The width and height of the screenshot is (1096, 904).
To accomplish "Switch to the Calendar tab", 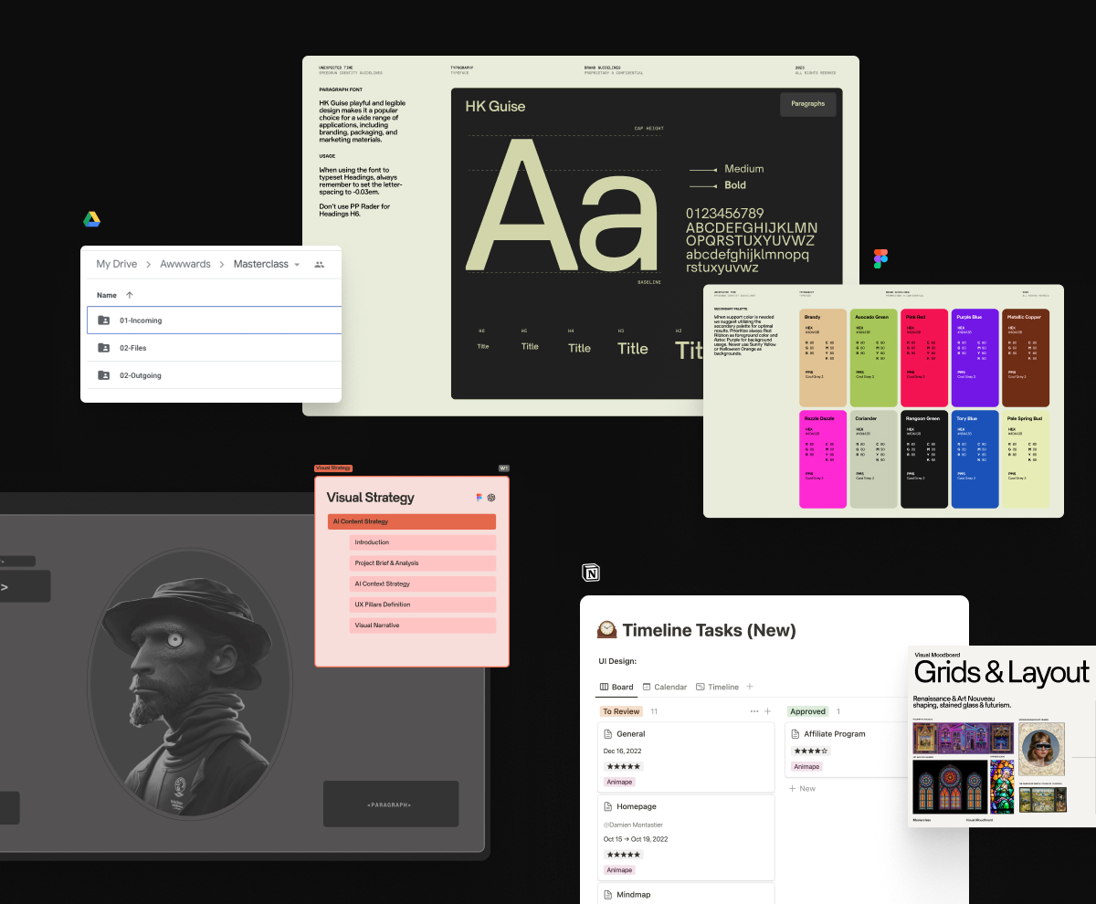I will 666,687.
